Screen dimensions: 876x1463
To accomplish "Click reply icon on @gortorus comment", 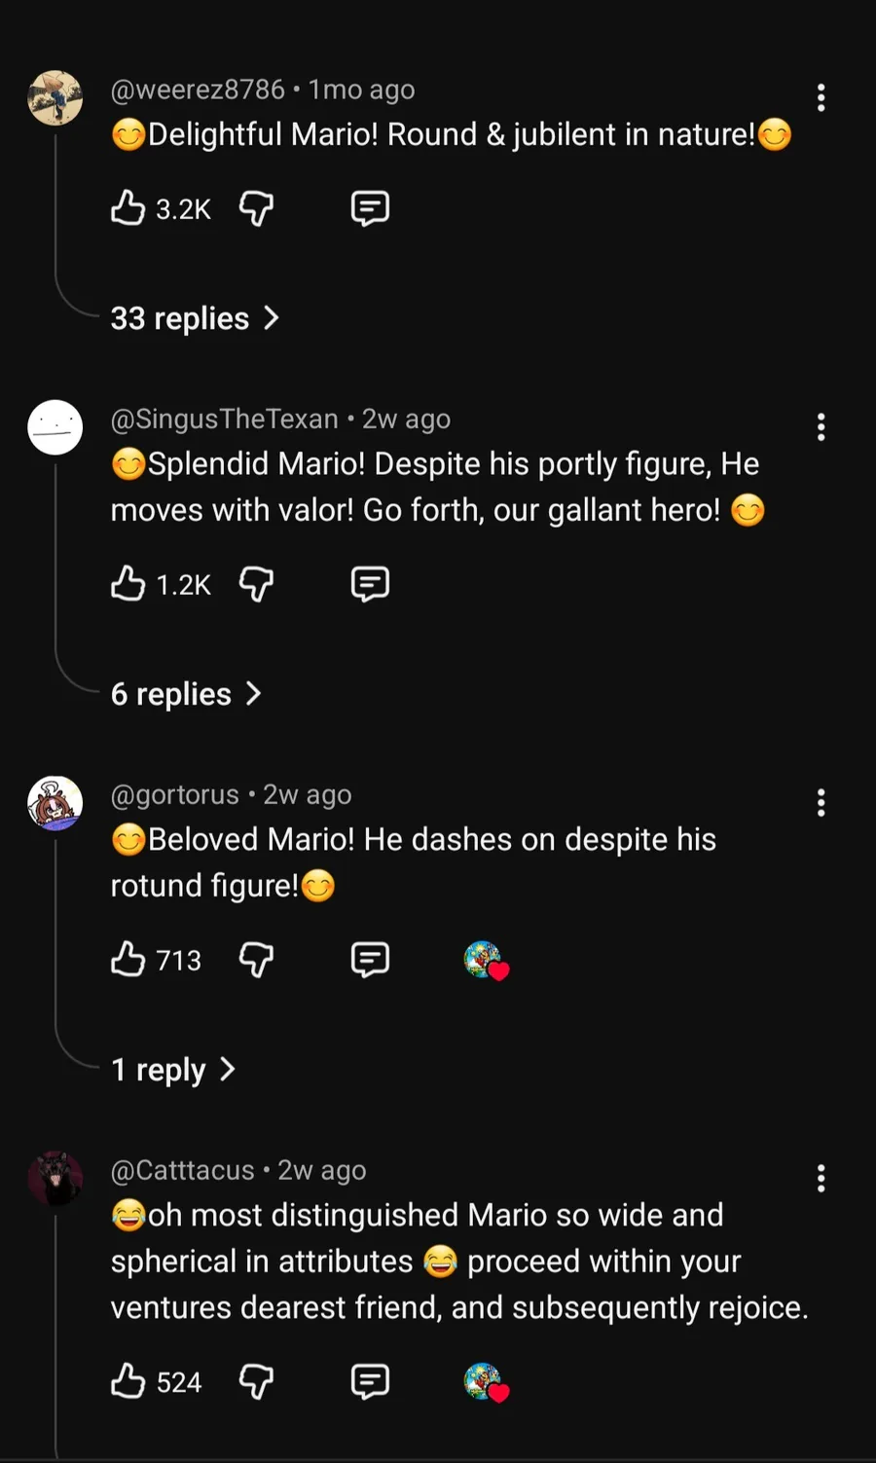I will (x=370, y=960).
